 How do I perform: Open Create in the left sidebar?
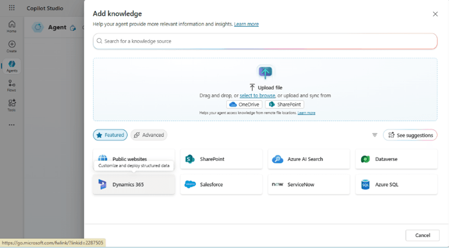pos(12,47)
